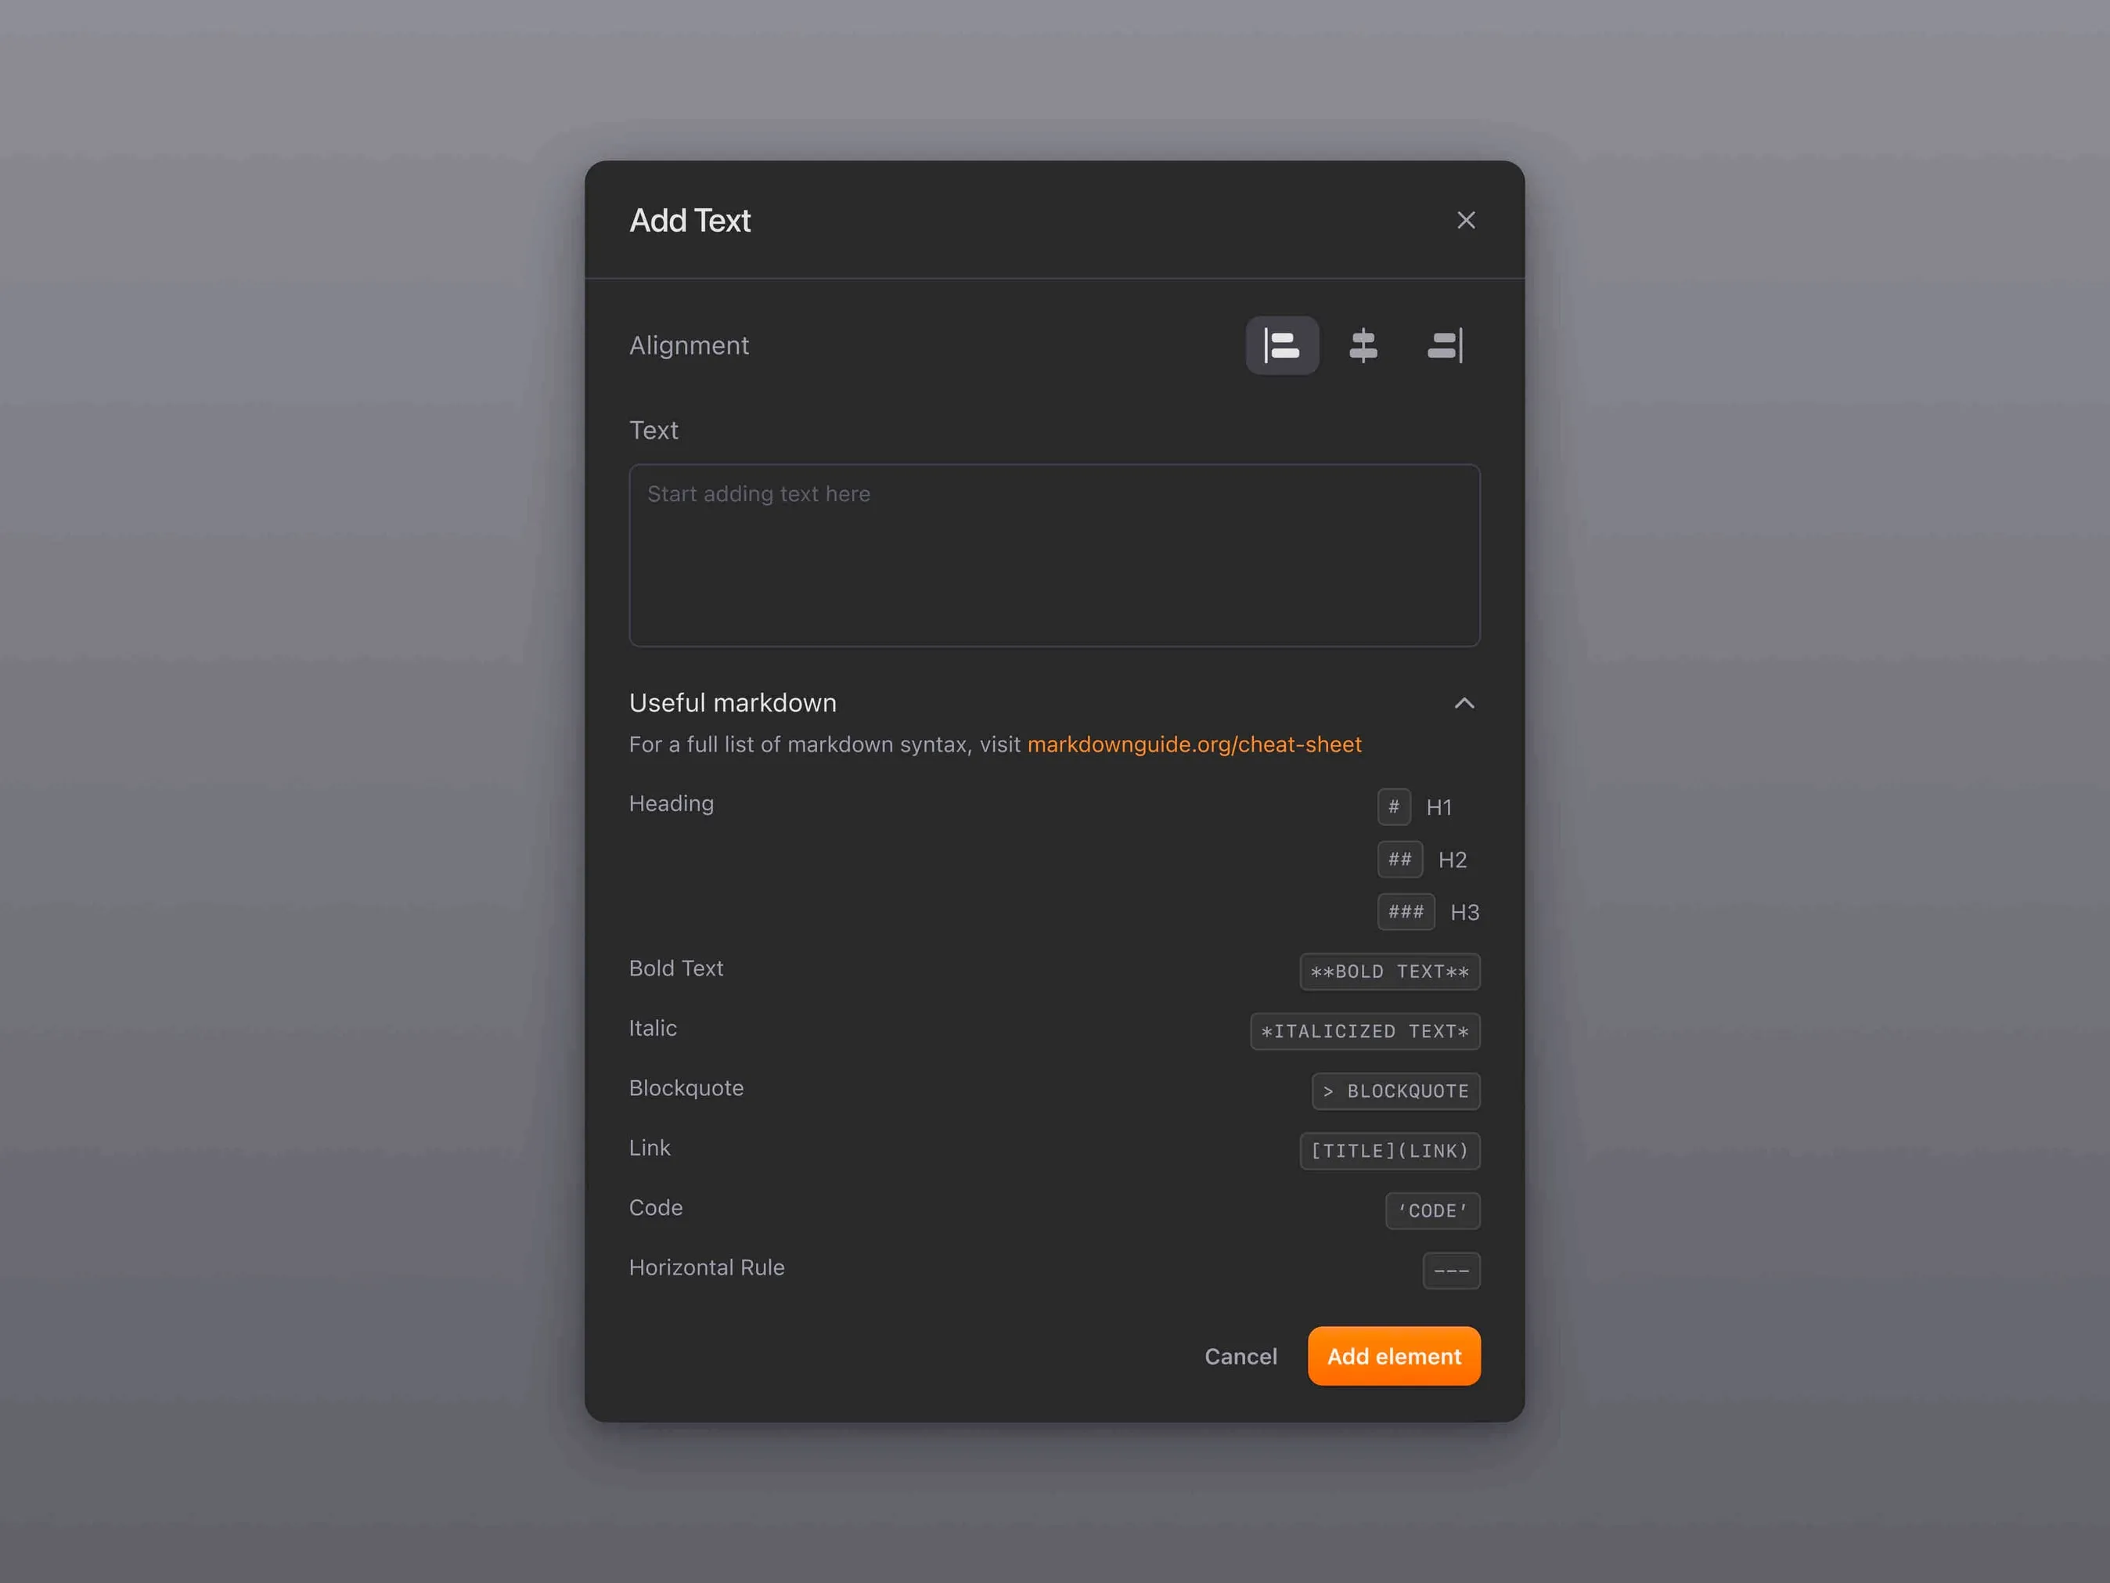Click the Alignment label
2110x1583 pixels.
coord(689,345)
